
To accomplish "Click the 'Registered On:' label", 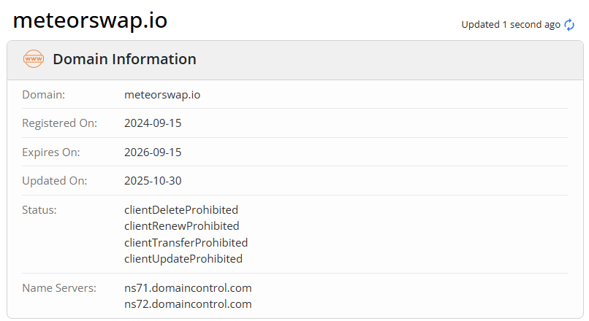I will coord(59,123).
